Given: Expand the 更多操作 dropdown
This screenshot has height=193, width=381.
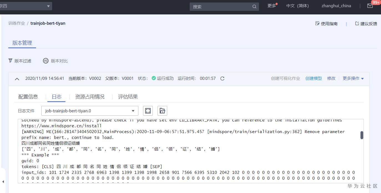Looking at the screenshot, I should [x=353, y=78].
